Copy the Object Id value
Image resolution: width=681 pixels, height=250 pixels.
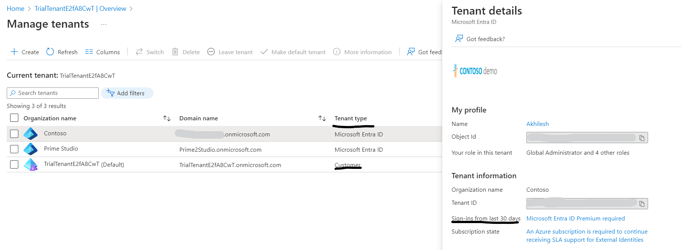(642, 138)
